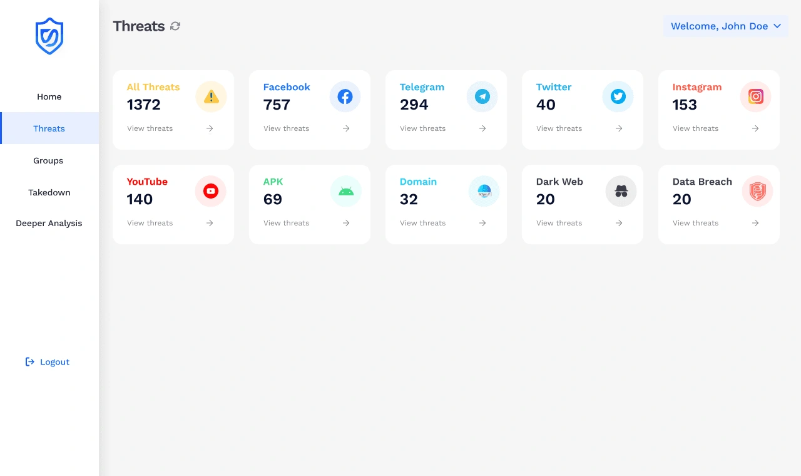Click the Facebook card title
Image resolution: width=801 pixels, height=476 pixels.
(x=287, y=87)
